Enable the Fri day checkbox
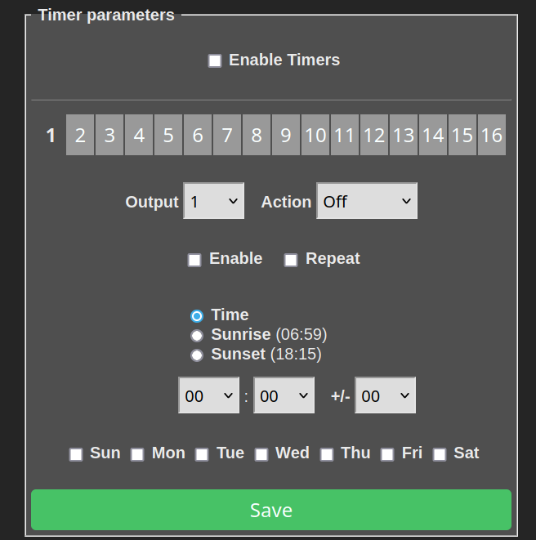The width and height of the screenshot is (536, 540). [x=387, y=454]
